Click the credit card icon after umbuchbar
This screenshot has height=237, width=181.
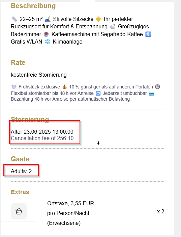point(151,94)
